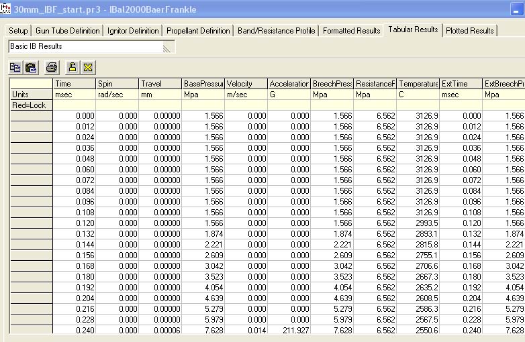Click the yellow X clear icon
The image size is (525, 342).
(87, 67)
